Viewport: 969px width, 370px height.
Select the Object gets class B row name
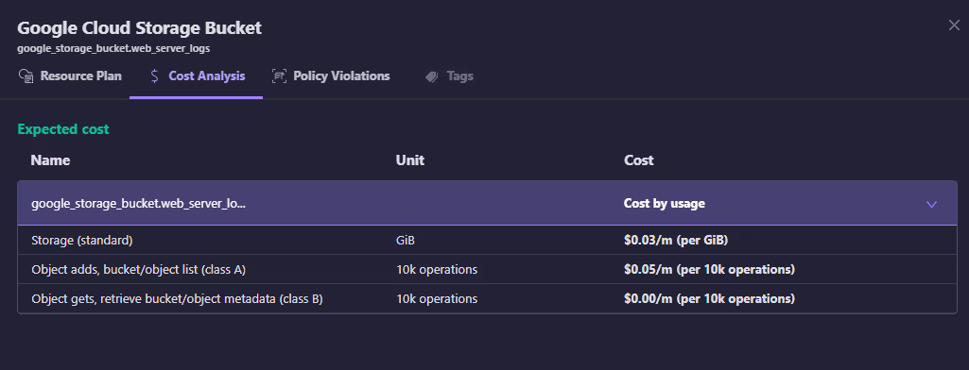click(x=177, y=299)
